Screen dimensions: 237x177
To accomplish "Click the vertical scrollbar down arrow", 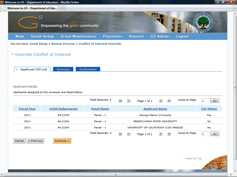I will pyautogui.click(x=235, y=171).
